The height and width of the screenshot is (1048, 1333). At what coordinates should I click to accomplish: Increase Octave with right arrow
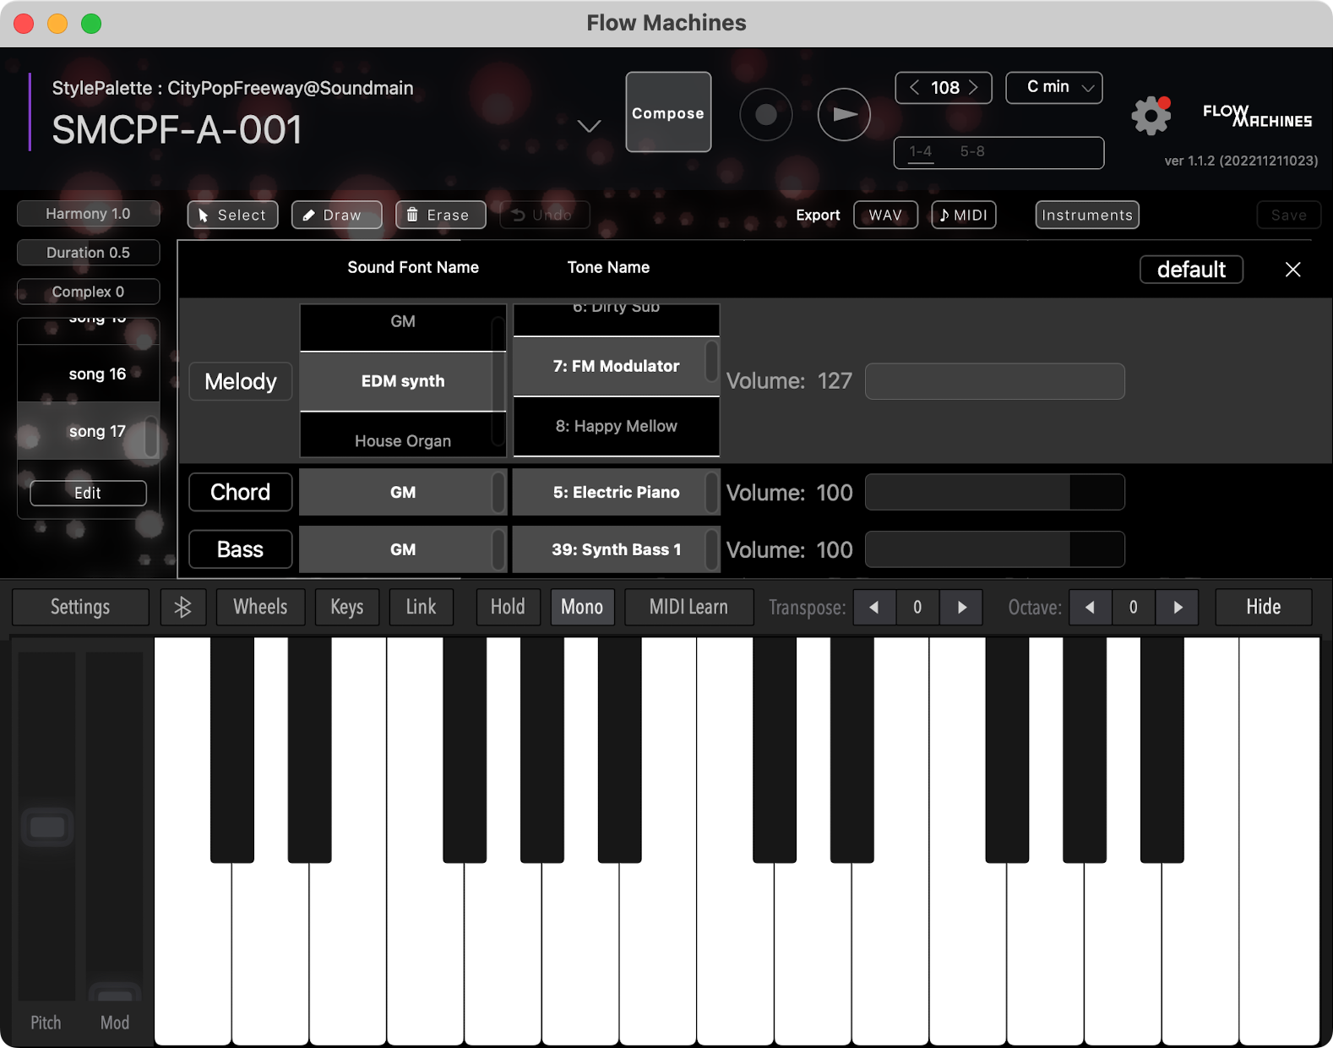point(1178,607)
